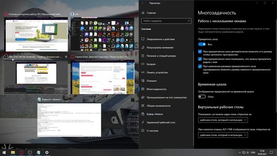
Task: Click the icon for Удаленный рабочий стол
Action: click(x=143, y=122)
